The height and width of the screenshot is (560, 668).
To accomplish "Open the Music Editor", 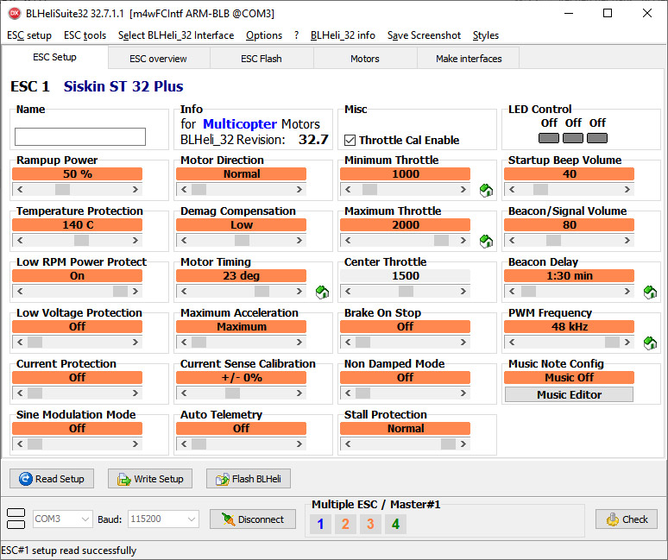I will pos(569,395).
